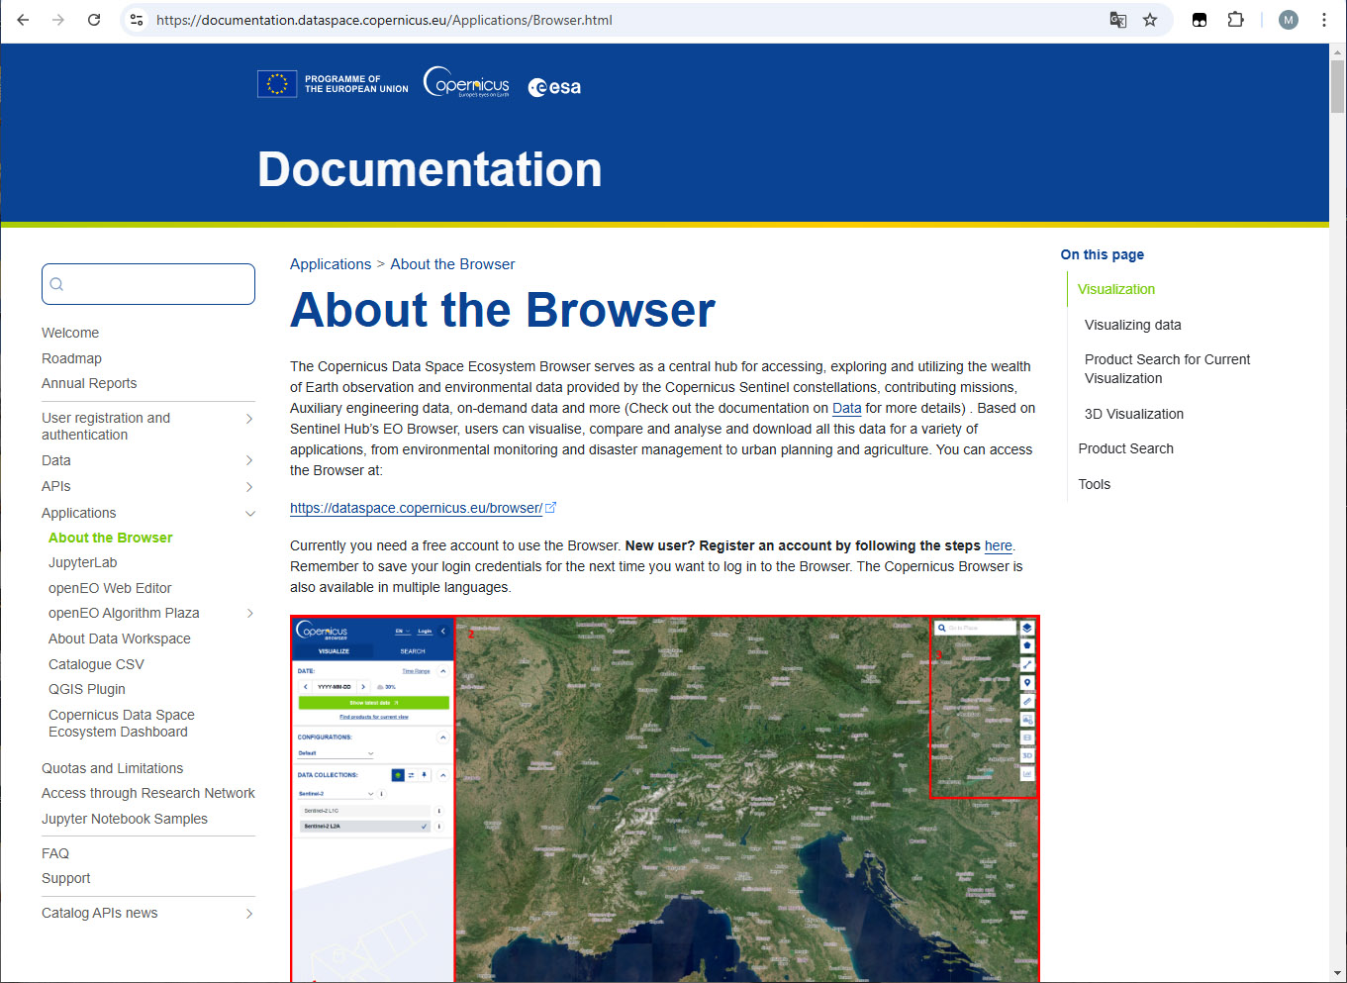Viewport: 1347px width, 983px height.
Task: Select the place marker tool icon
Action: tap(1026, 682)
